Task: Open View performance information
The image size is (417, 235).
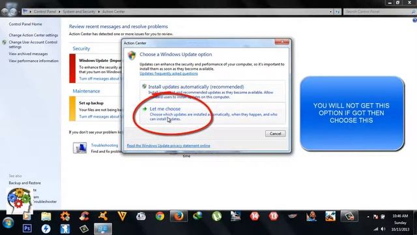Action: [33, 61]
